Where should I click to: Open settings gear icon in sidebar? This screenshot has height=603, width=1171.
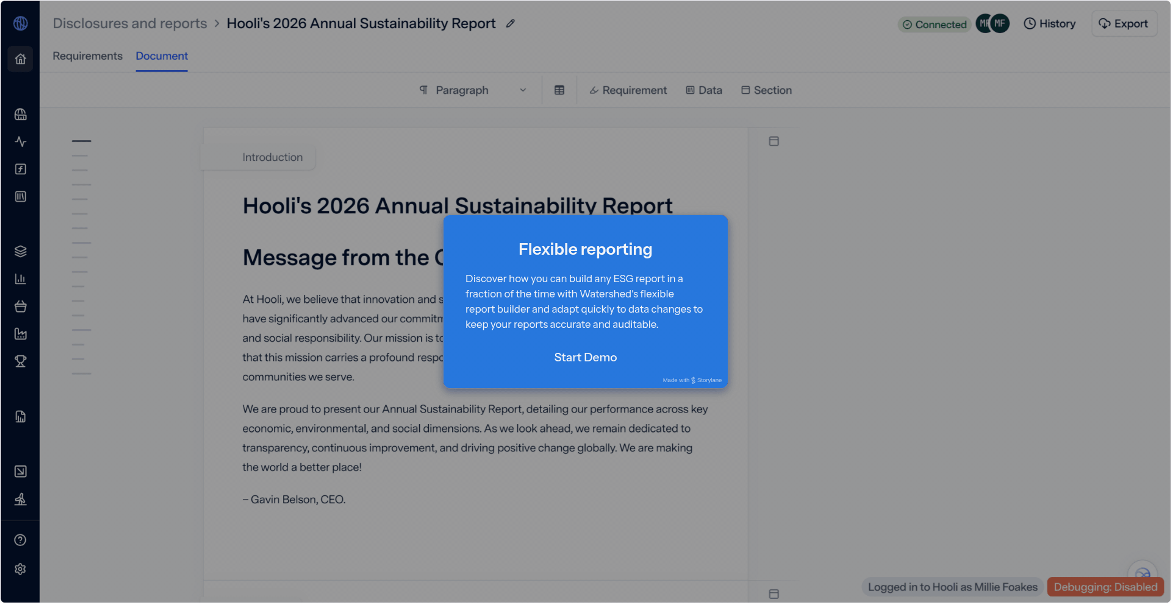pos(20,569)
